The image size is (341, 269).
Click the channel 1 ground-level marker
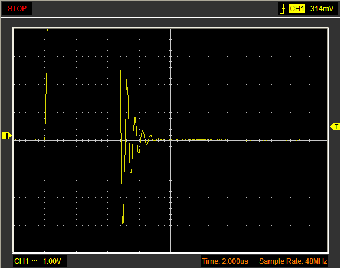(6, 136)
